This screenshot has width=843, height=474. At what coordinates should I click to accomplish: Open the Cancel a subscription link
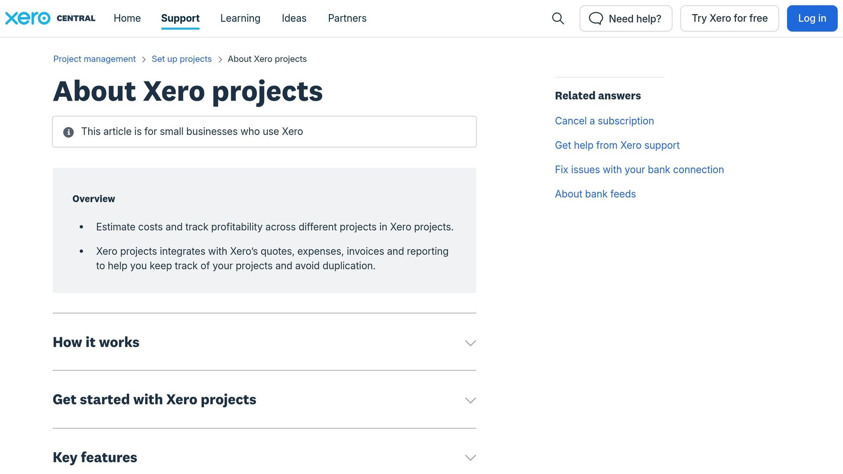(604, 121)
